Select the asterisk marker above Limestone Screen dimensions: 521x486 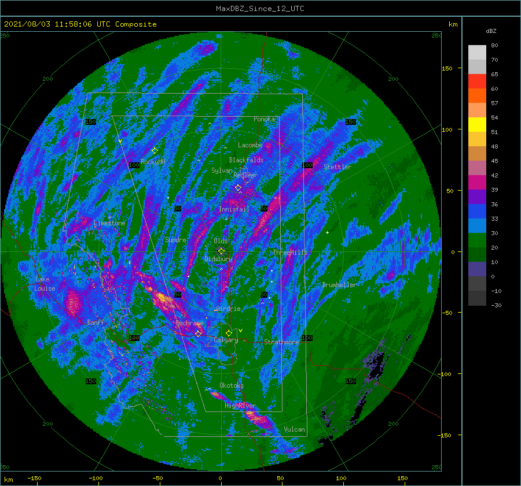coord(109,218)
